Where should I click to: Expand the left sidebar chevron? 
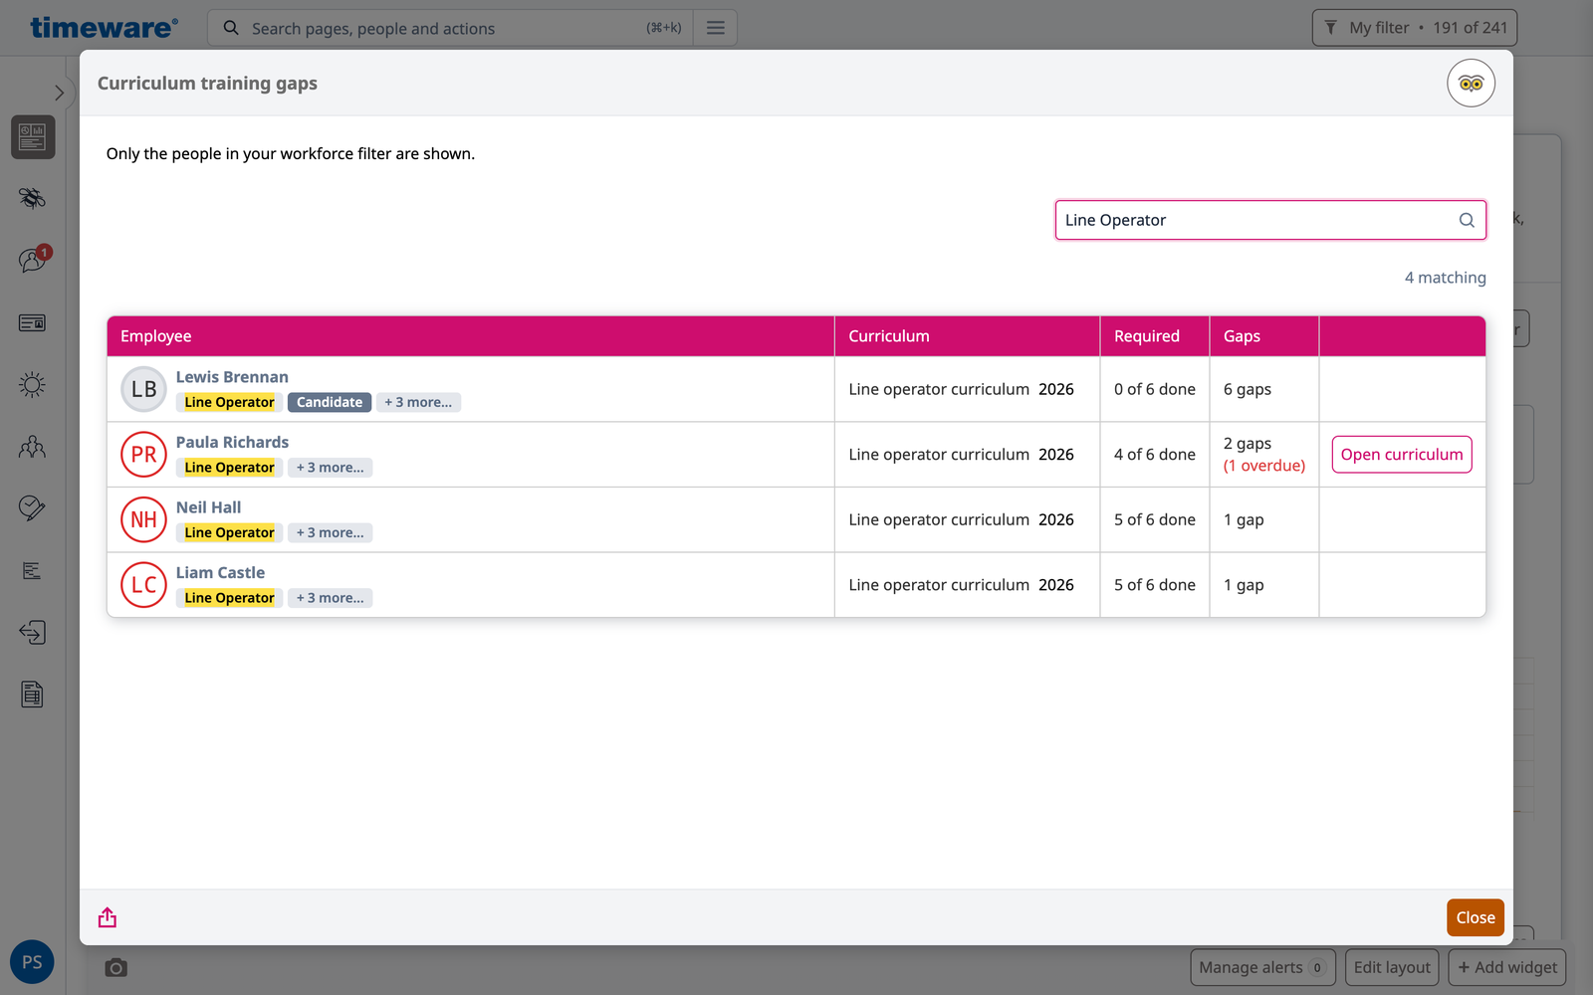pos(59,93)
